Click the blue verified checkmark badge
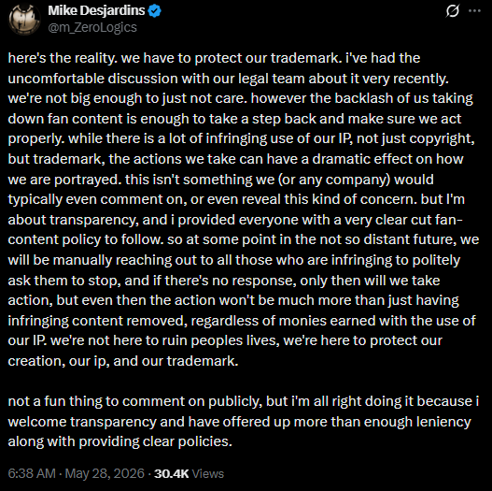The image size is (492, 491). pos(154,11)
